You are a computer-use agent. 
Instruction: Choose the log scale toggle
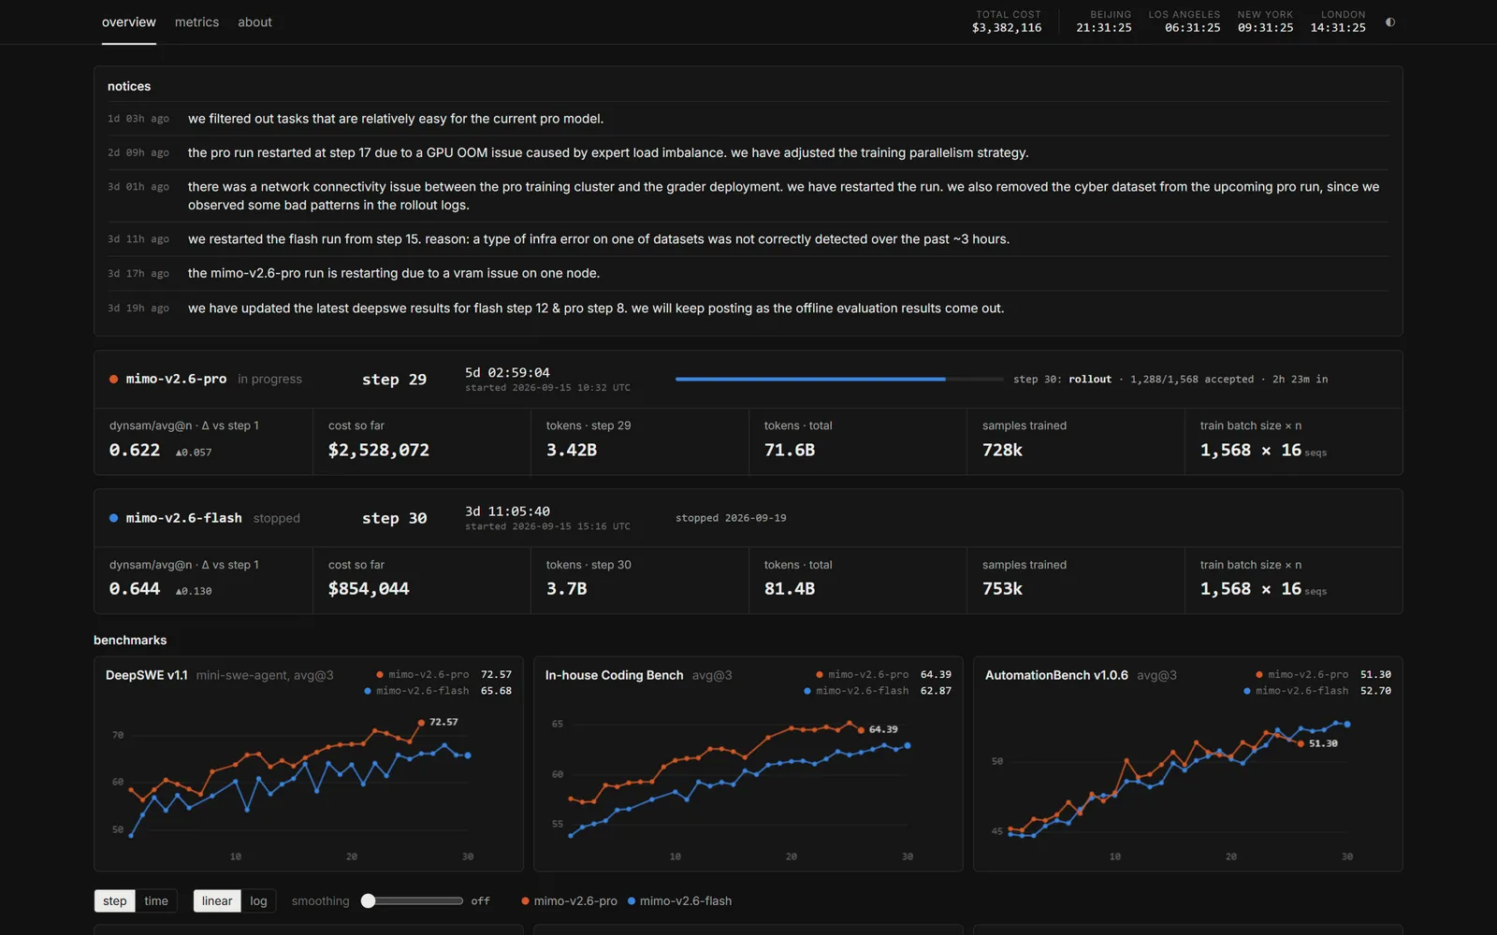coord(258,900)
